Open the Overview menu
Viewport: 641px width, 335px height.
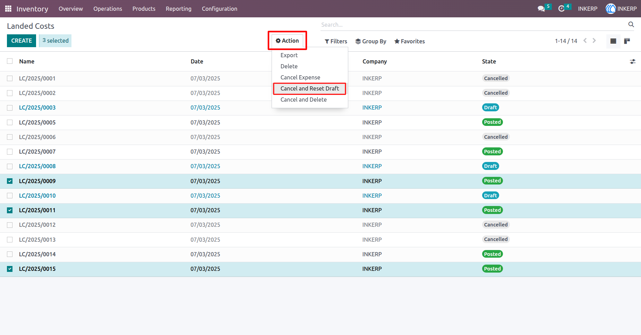[x=71, y=9]
